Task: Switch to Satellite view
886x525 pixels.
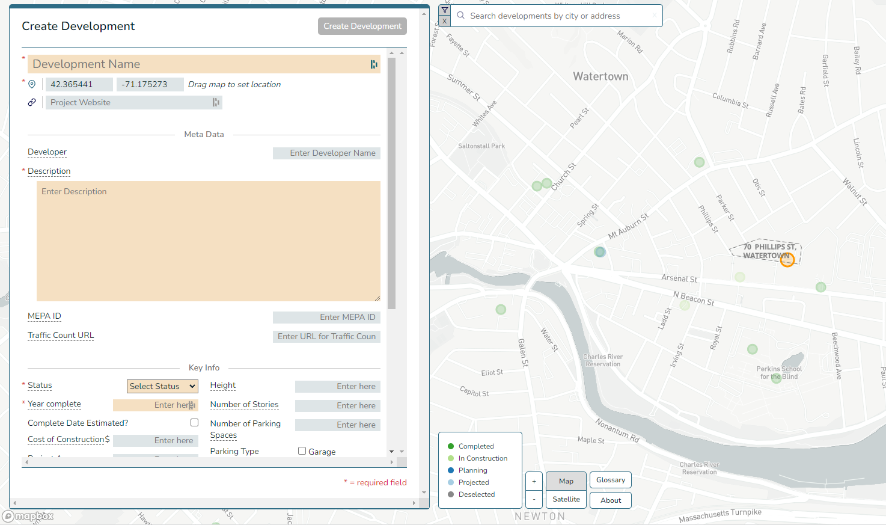Action: tap(566, 499)
